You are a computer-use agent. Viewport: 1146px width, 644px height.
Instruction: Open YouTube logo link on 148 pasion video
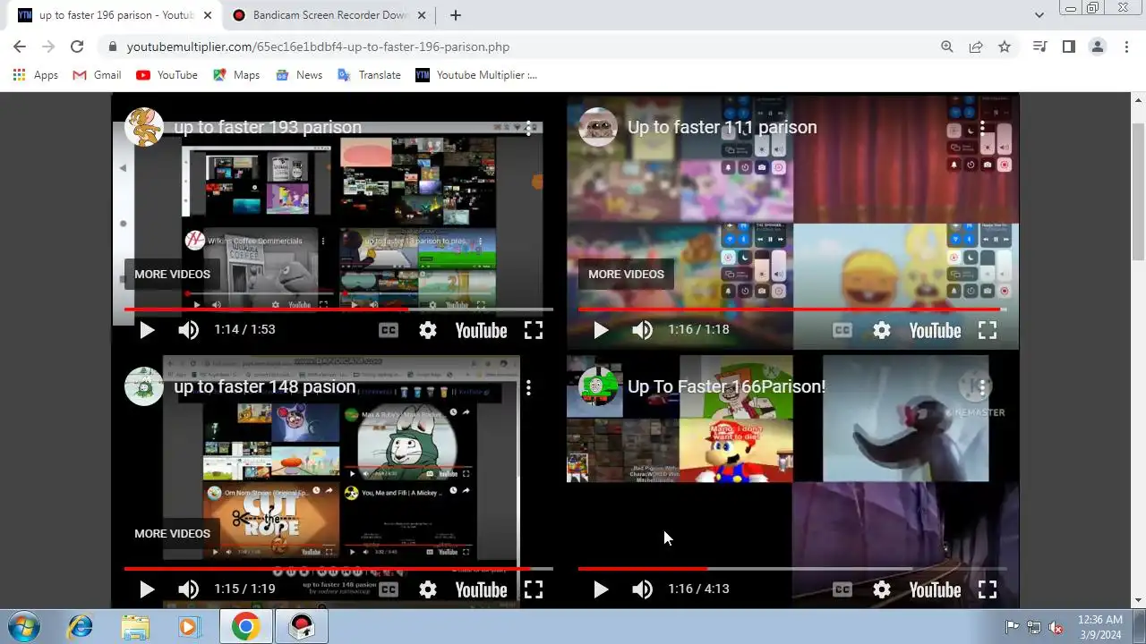481,589
